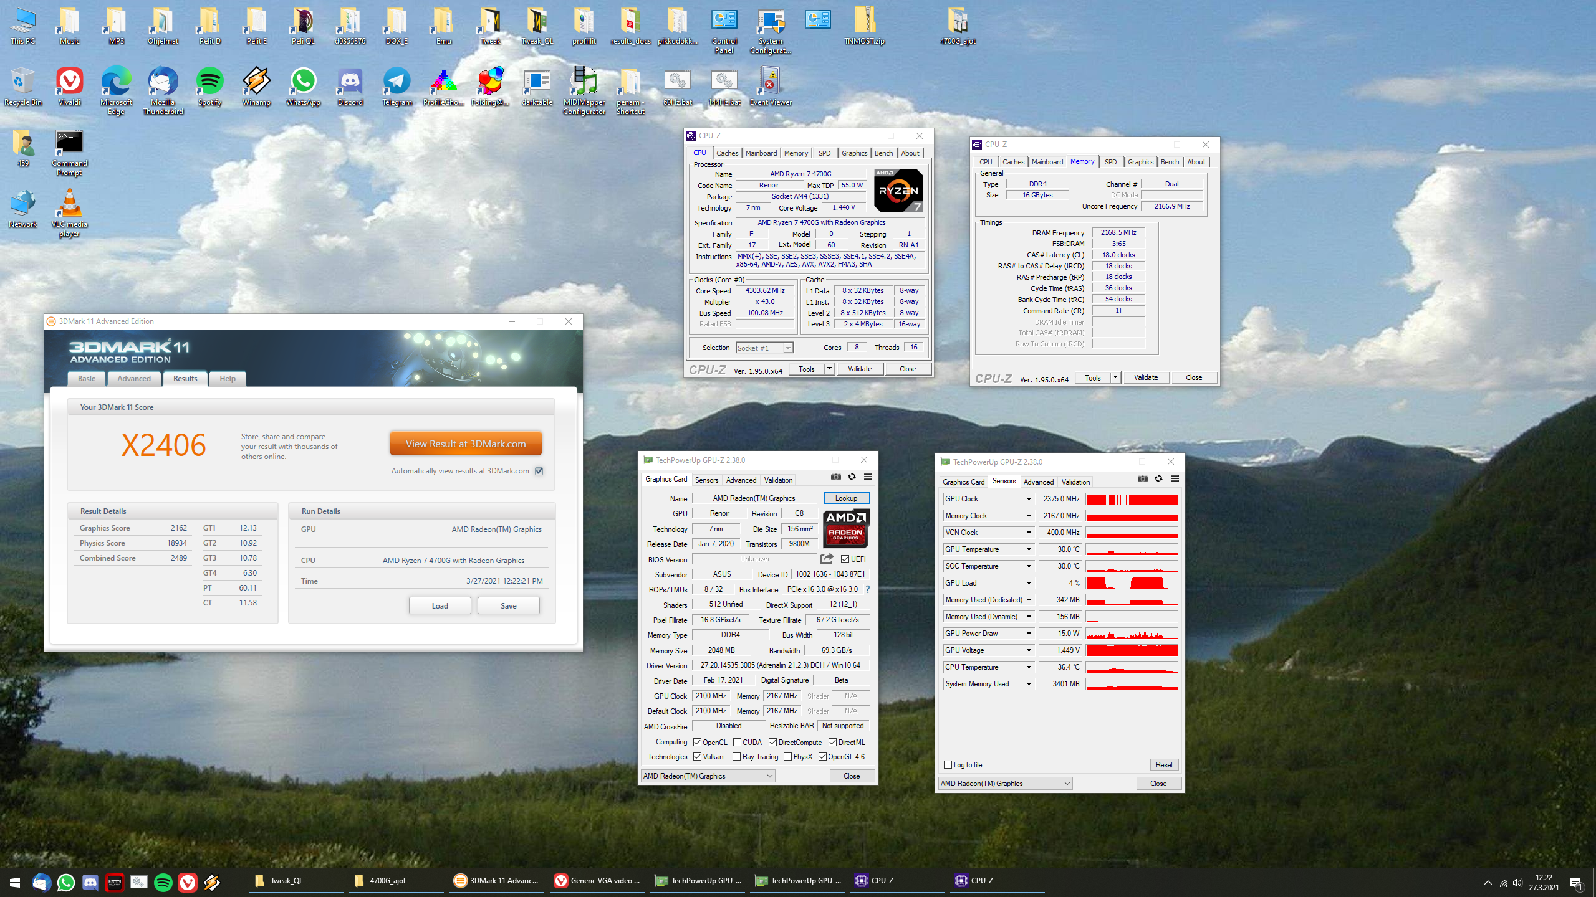
Task: Open the SPD tab in CPU-Z Memory window
Action: tap(1110, 162)
